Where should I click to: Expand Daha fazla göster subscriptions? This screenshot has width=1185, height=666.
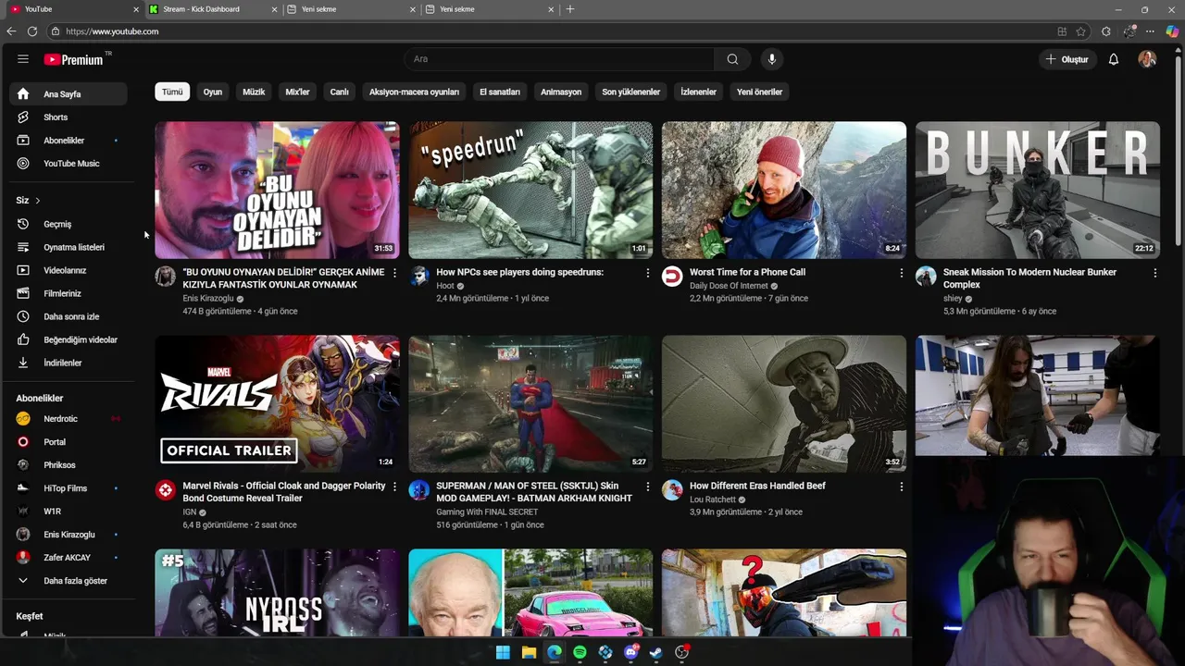point(69,581)
